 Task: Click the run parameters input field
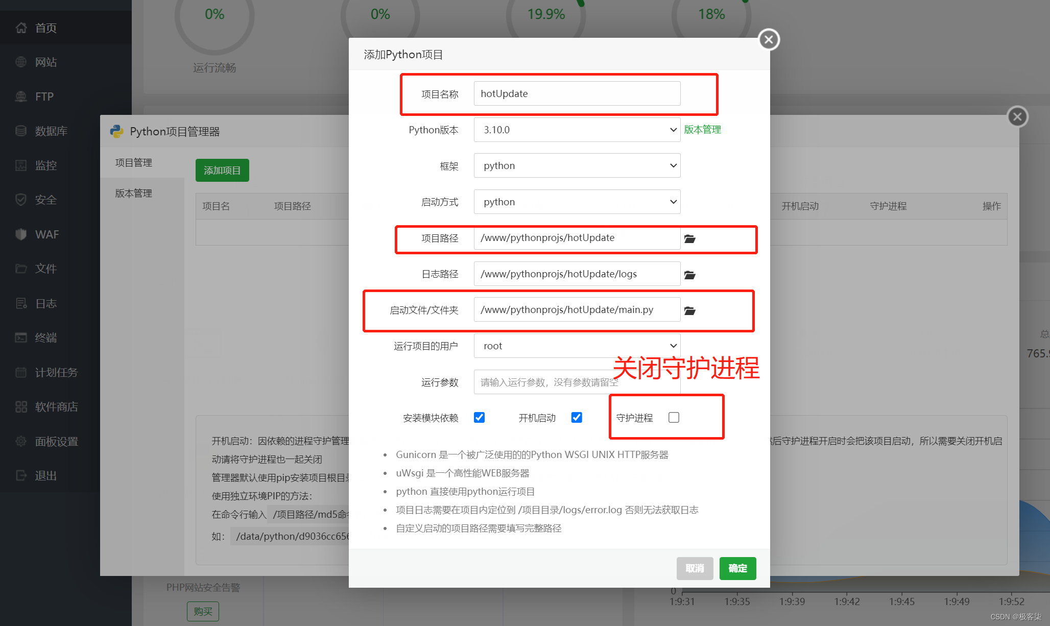(577, 382)
